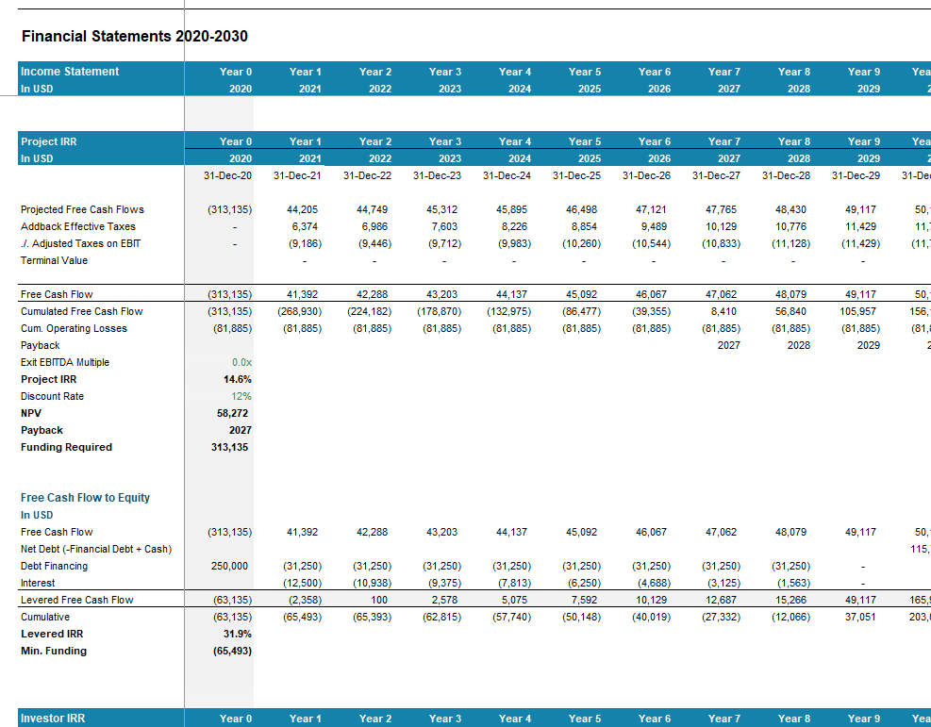Select the Terminal Value row label

point(54,260)
